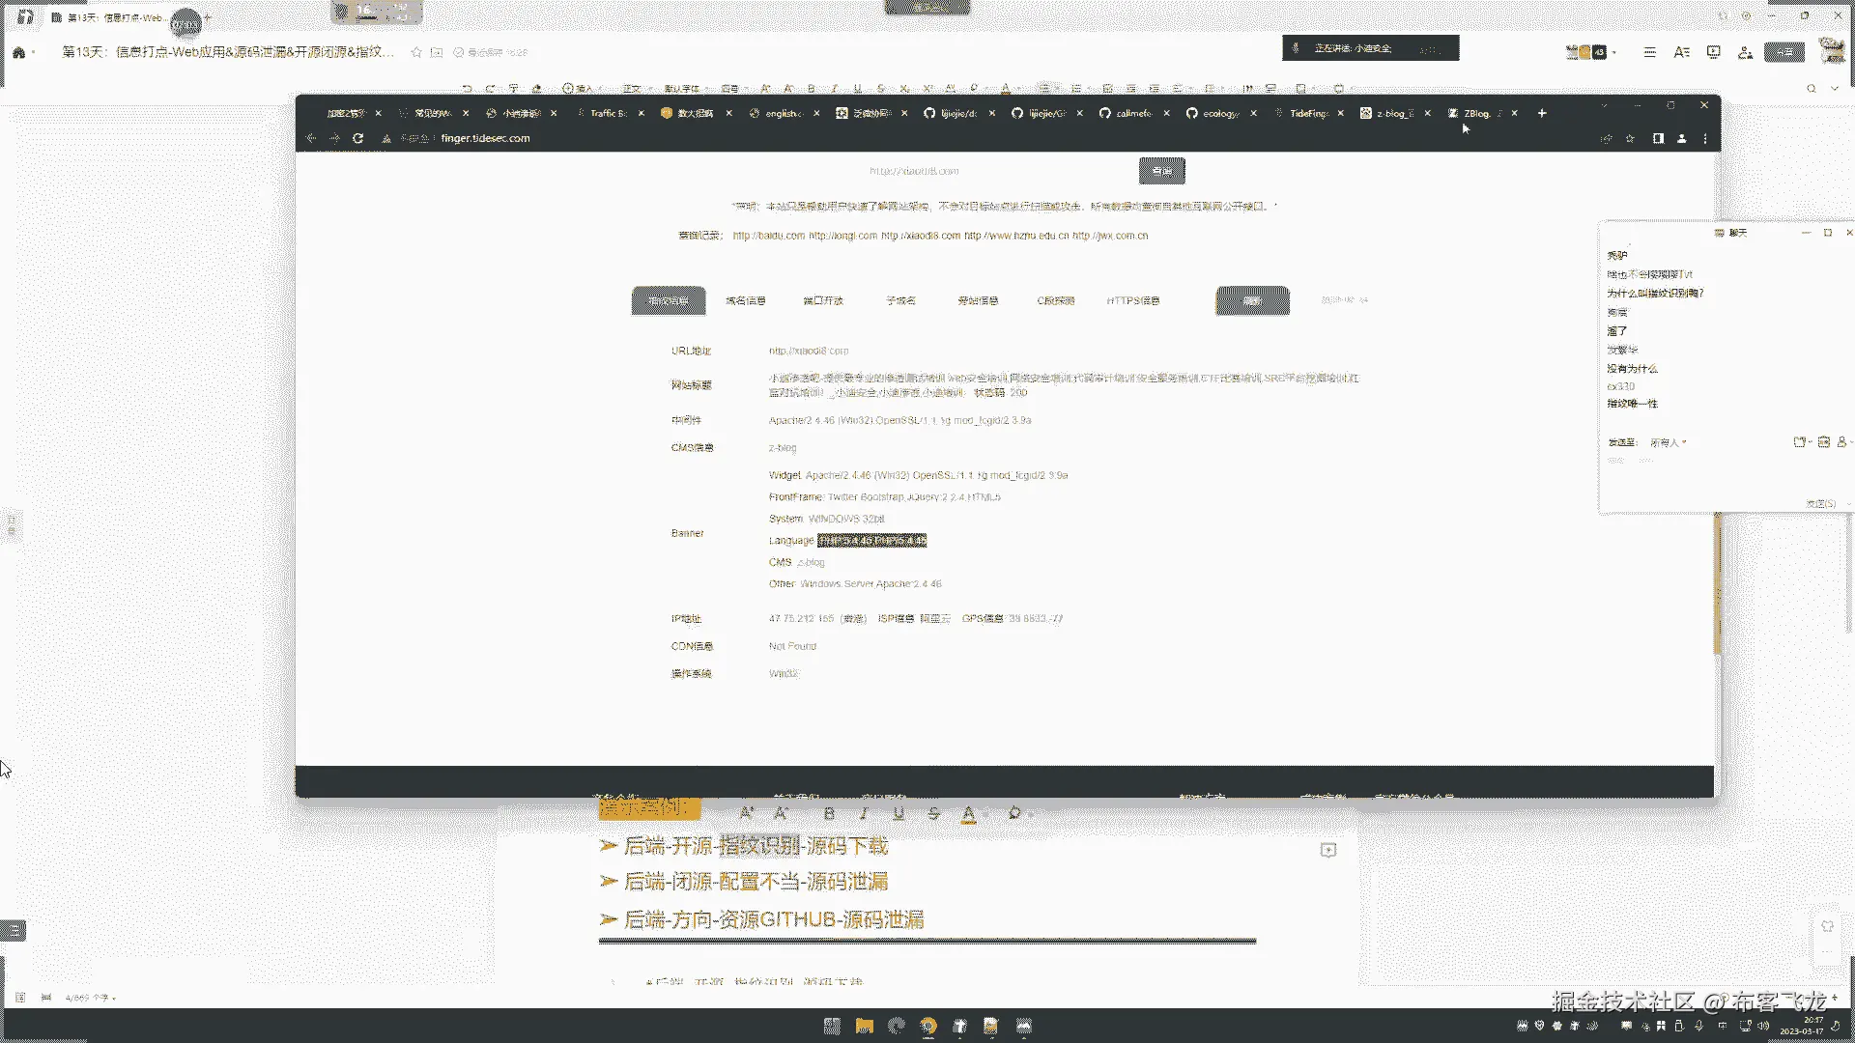Open the browser three-dot menu

point(1705,138)
